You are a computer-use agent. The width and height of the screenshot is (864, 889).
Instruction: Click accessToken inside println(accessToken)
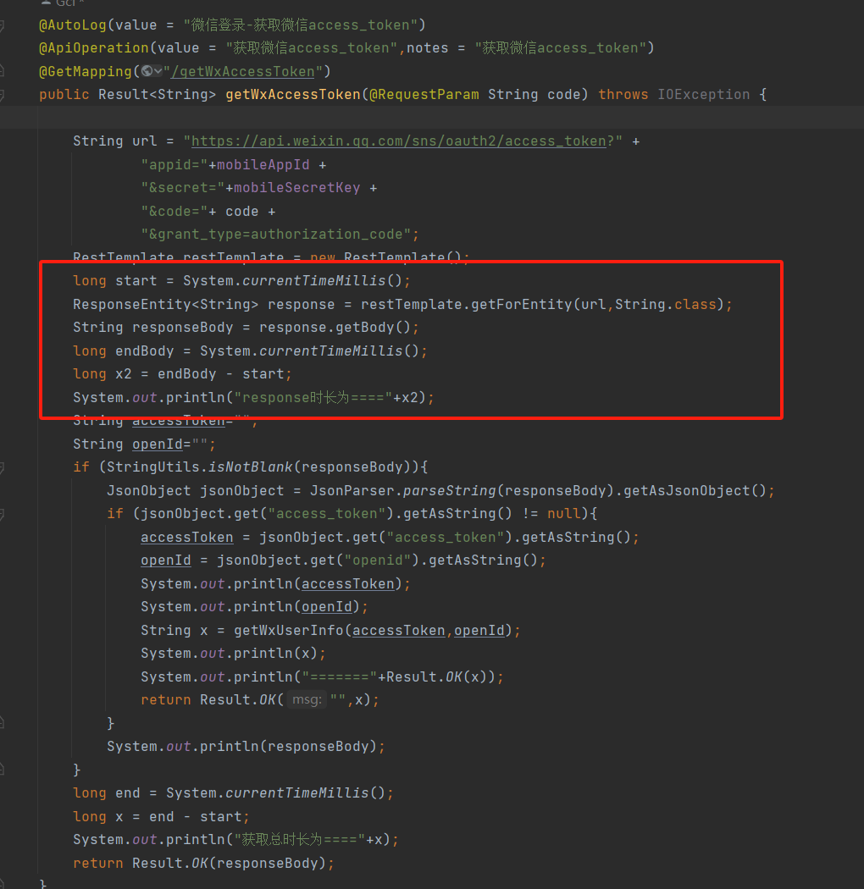(348, 584)
